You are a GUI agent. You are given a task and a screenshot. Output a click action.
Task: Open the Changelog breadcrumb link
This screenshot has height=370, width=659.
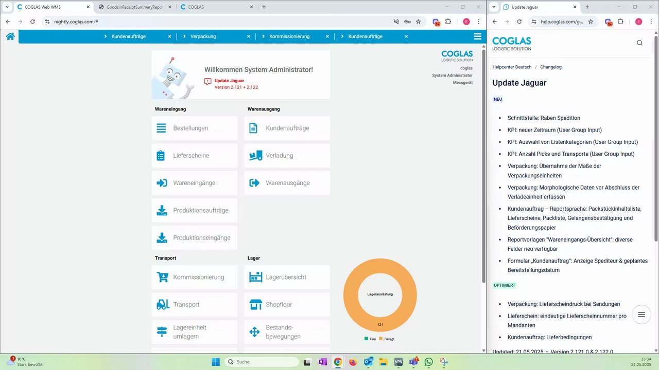[551, 67]
